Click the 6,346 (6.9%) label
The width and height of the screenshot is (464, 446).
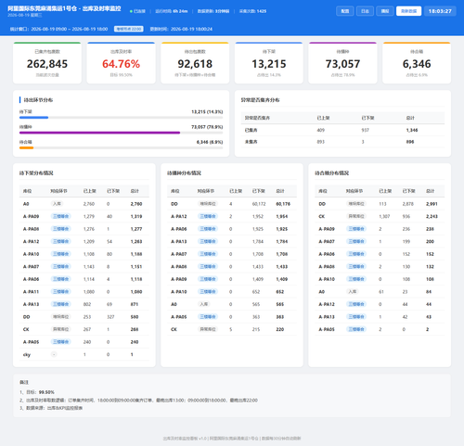tap(210, 142)
